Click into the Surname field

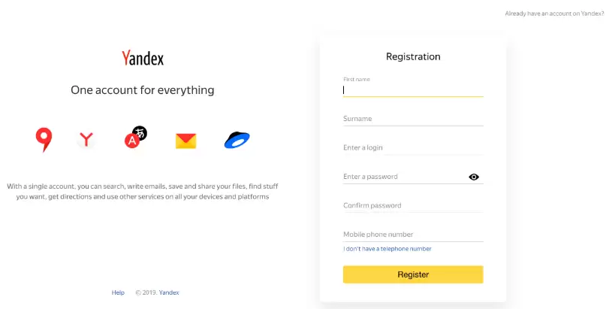(x=412, y=119)
